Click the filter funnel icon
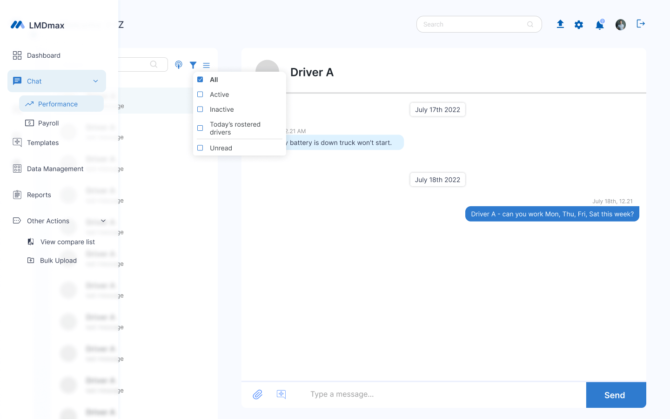 193,65
